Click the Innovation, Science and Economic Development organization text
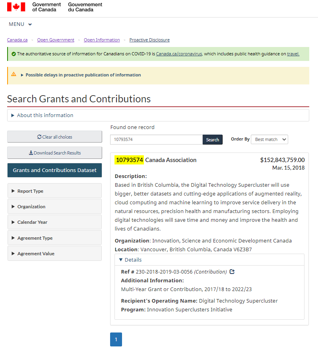This screenshot has height=352, width=318. tap(222, 241)
